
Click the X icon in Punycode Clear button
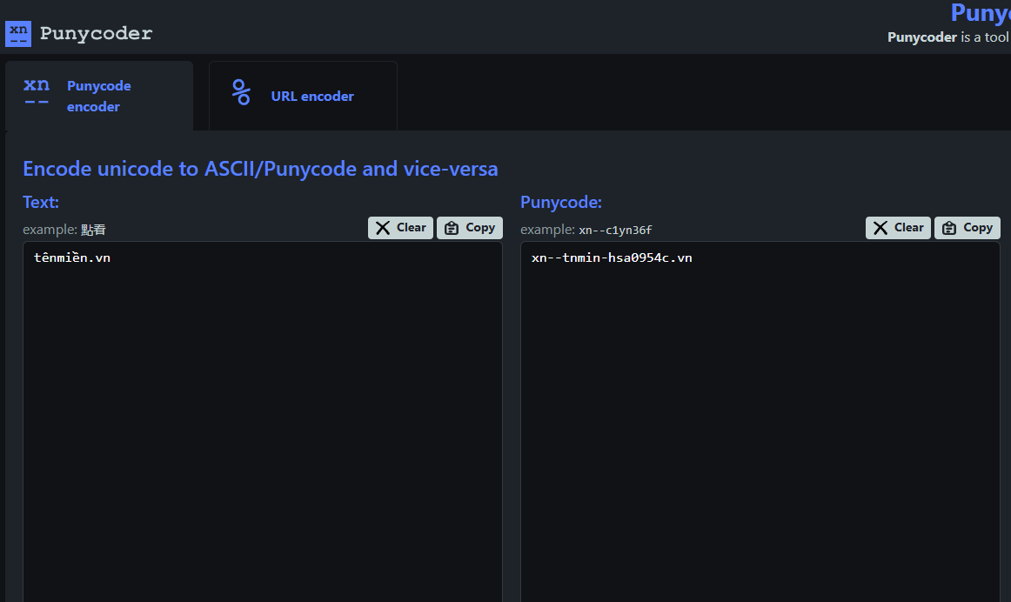pos(880,228)
